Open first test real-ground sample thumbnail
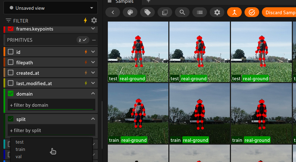Viewport: 296px width, 162px height. (138, 52)
